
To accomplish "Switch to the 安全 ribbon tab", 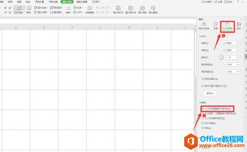I will tap(28, 2).
